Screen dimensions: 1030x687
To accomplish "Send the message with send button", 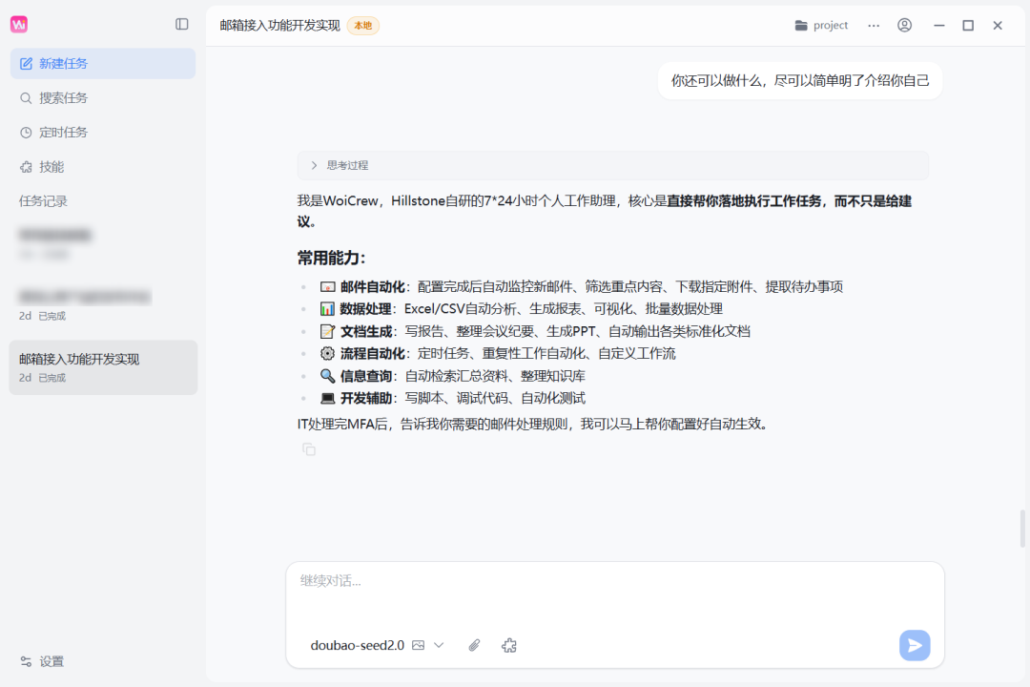I will 915,646.
